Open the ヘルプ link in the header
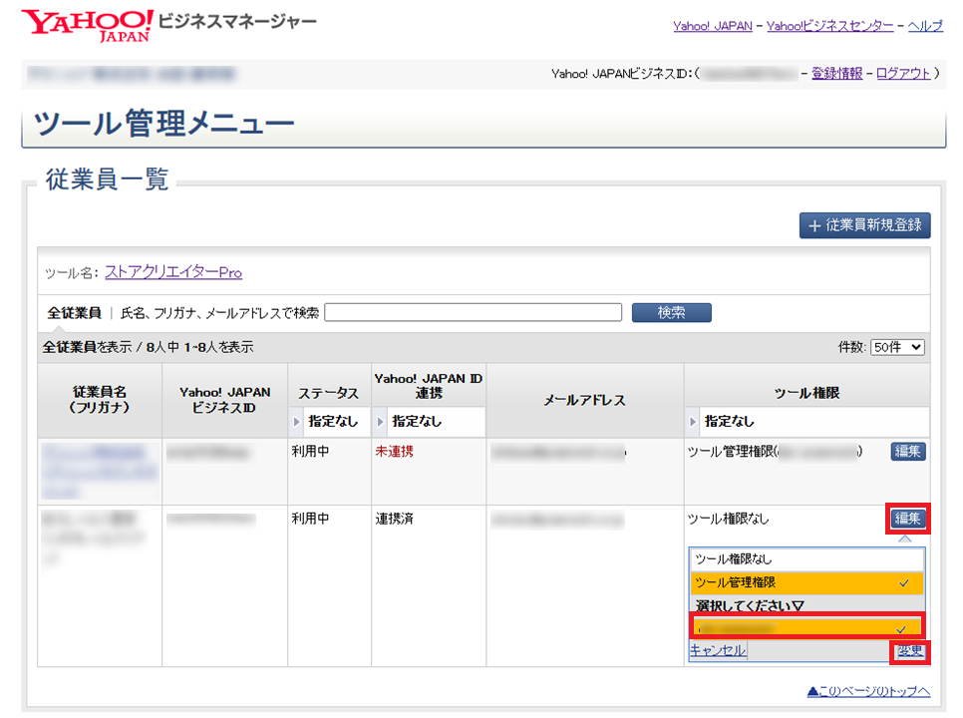 click(924, 26)
